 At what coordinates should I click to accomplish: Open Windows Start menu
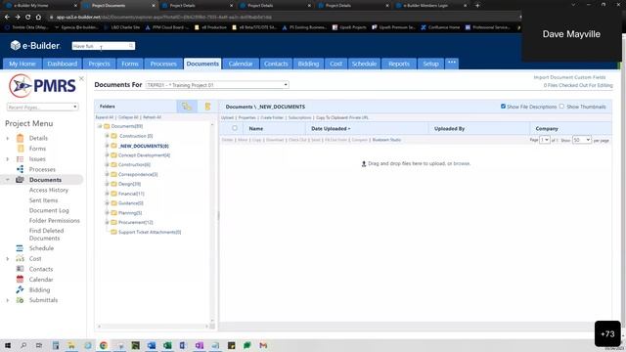(8, 345)
